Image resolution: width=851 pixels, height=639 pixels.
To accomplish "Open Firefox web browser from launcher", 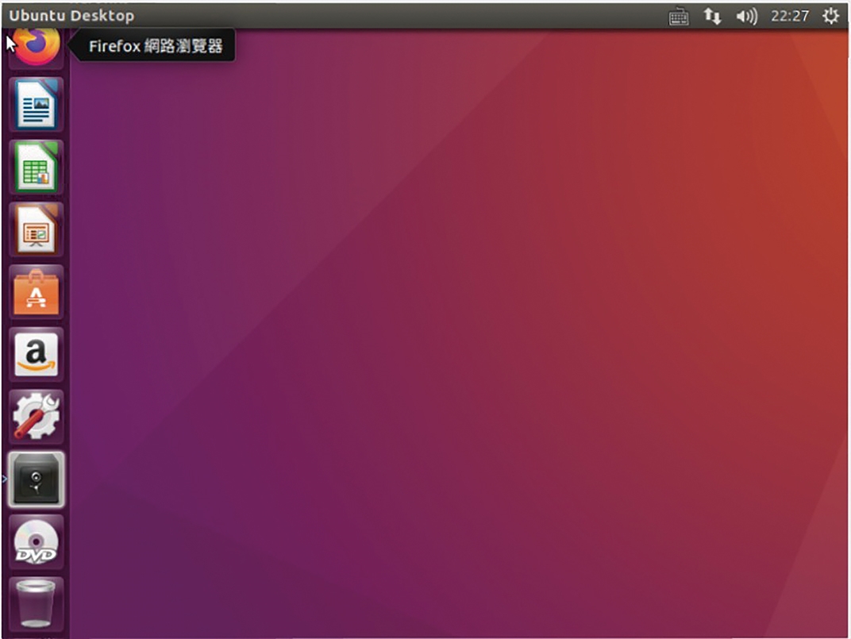I will pos(36,47).
